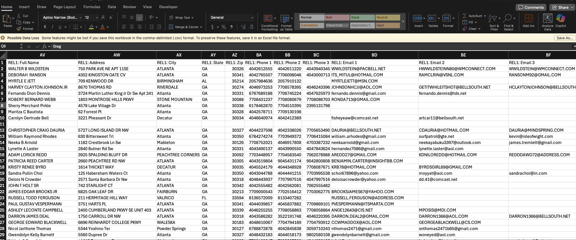
Task: Toggle Wrap Text for the cell
Action: click(x=180, y=18)
